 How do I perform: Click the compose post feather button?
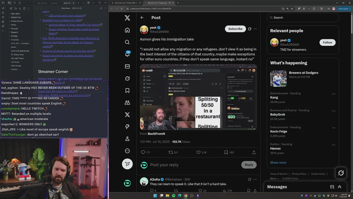127,164
